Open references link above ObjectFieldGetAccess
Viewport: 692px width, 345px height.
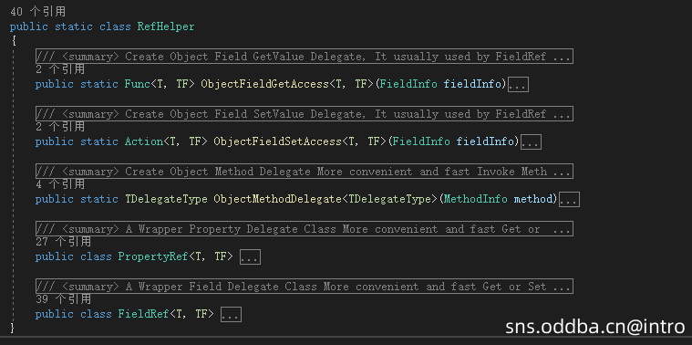[60, 69]
